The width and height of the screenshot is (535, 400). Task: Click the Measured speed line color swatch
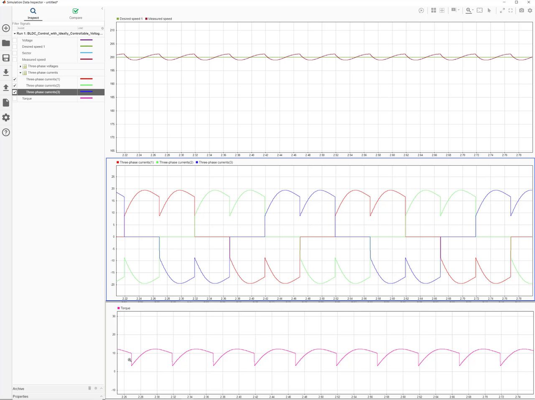click(x=86, y=59)
